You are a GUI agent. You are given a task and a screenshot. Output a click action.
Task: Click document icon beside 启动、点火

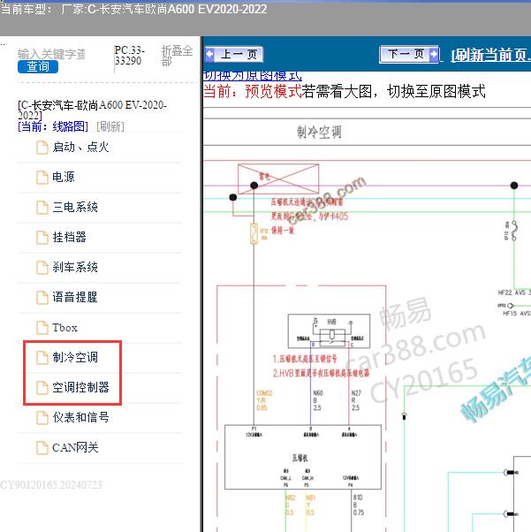(x=42, y=148)
